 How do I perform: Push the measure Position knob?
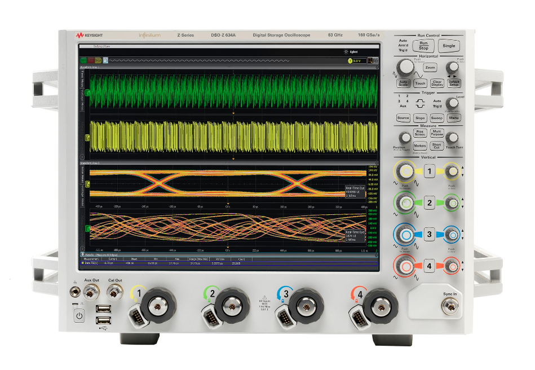click(x=405, y=138)
